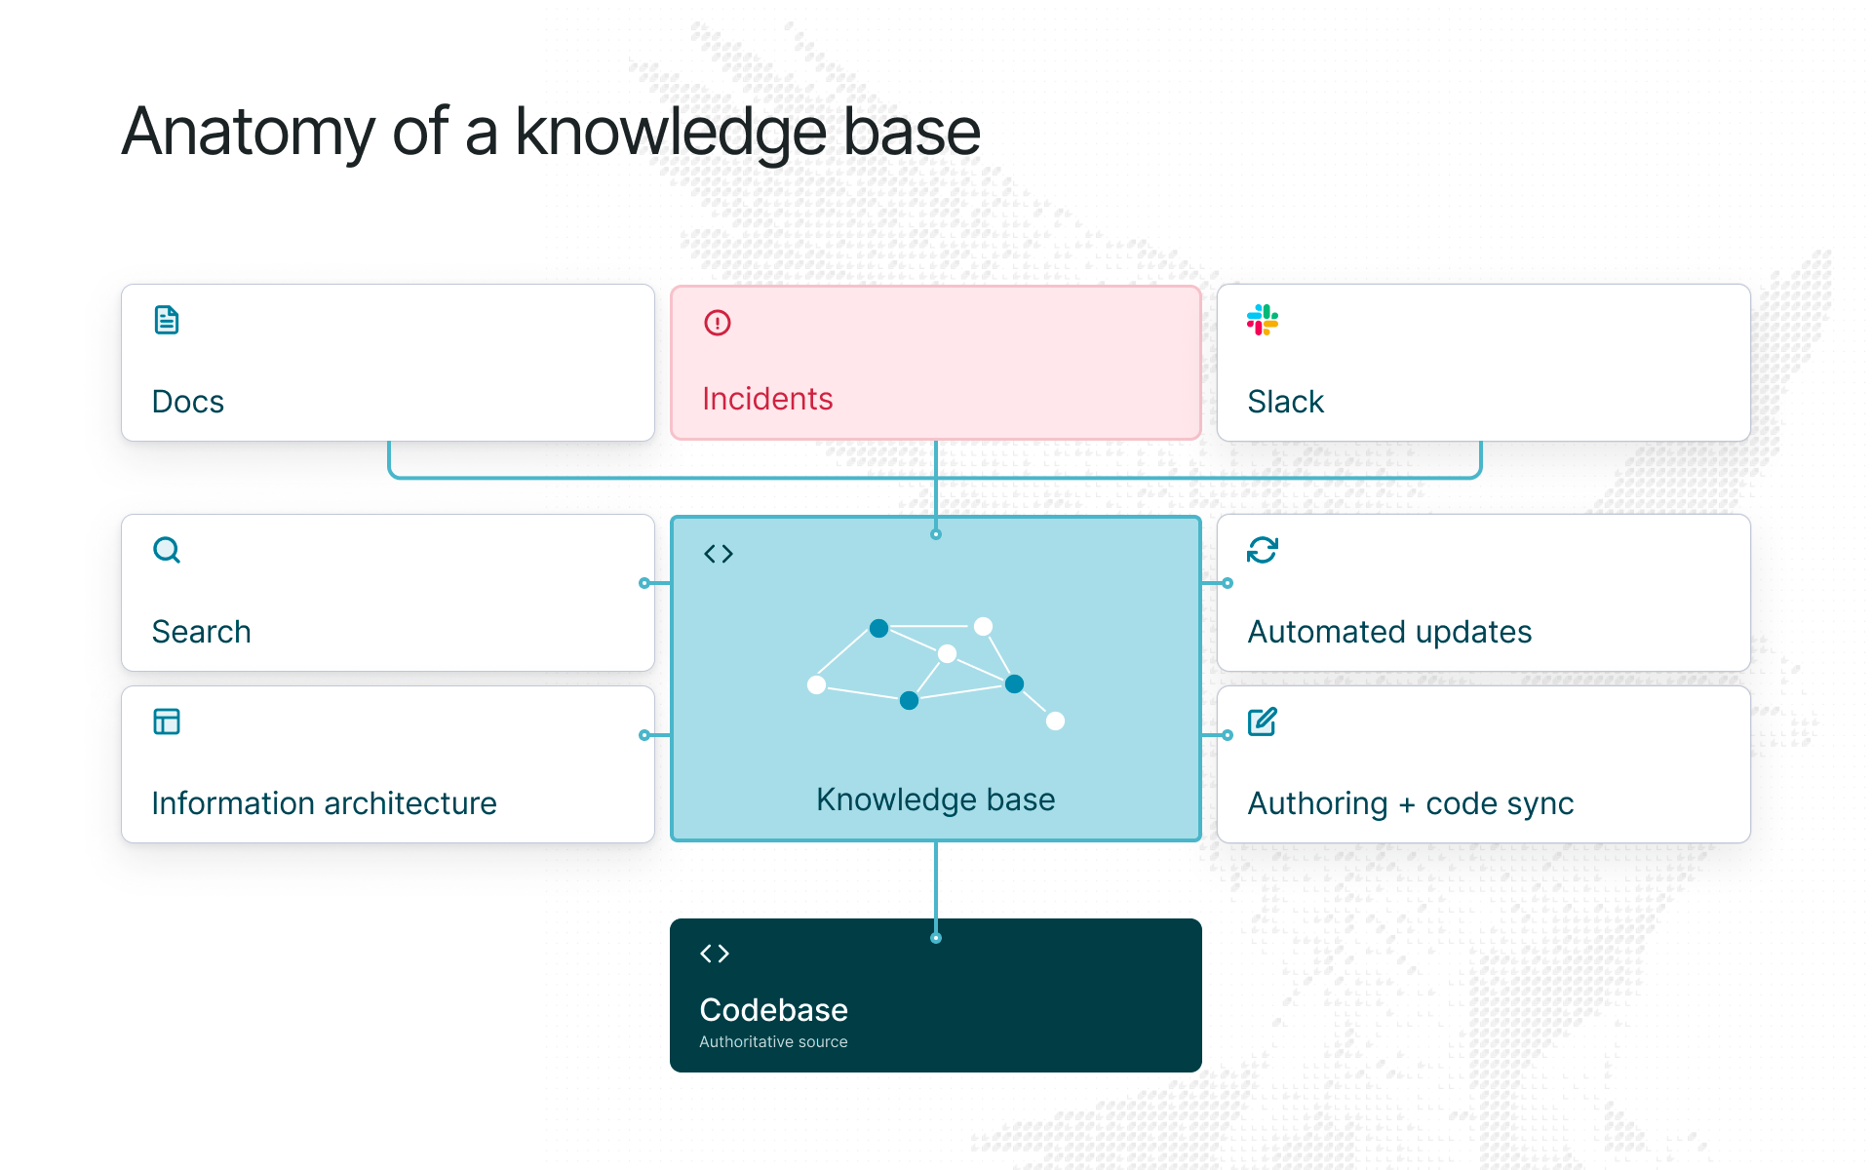Click the Automated updates text
This screenshot has width=1872, height=1170.
(x=1390, y=632)
